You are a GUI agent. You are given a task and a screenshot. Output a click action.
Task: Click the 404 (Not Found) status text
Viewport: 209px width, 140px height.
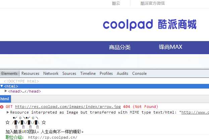[x=141, y=107]
